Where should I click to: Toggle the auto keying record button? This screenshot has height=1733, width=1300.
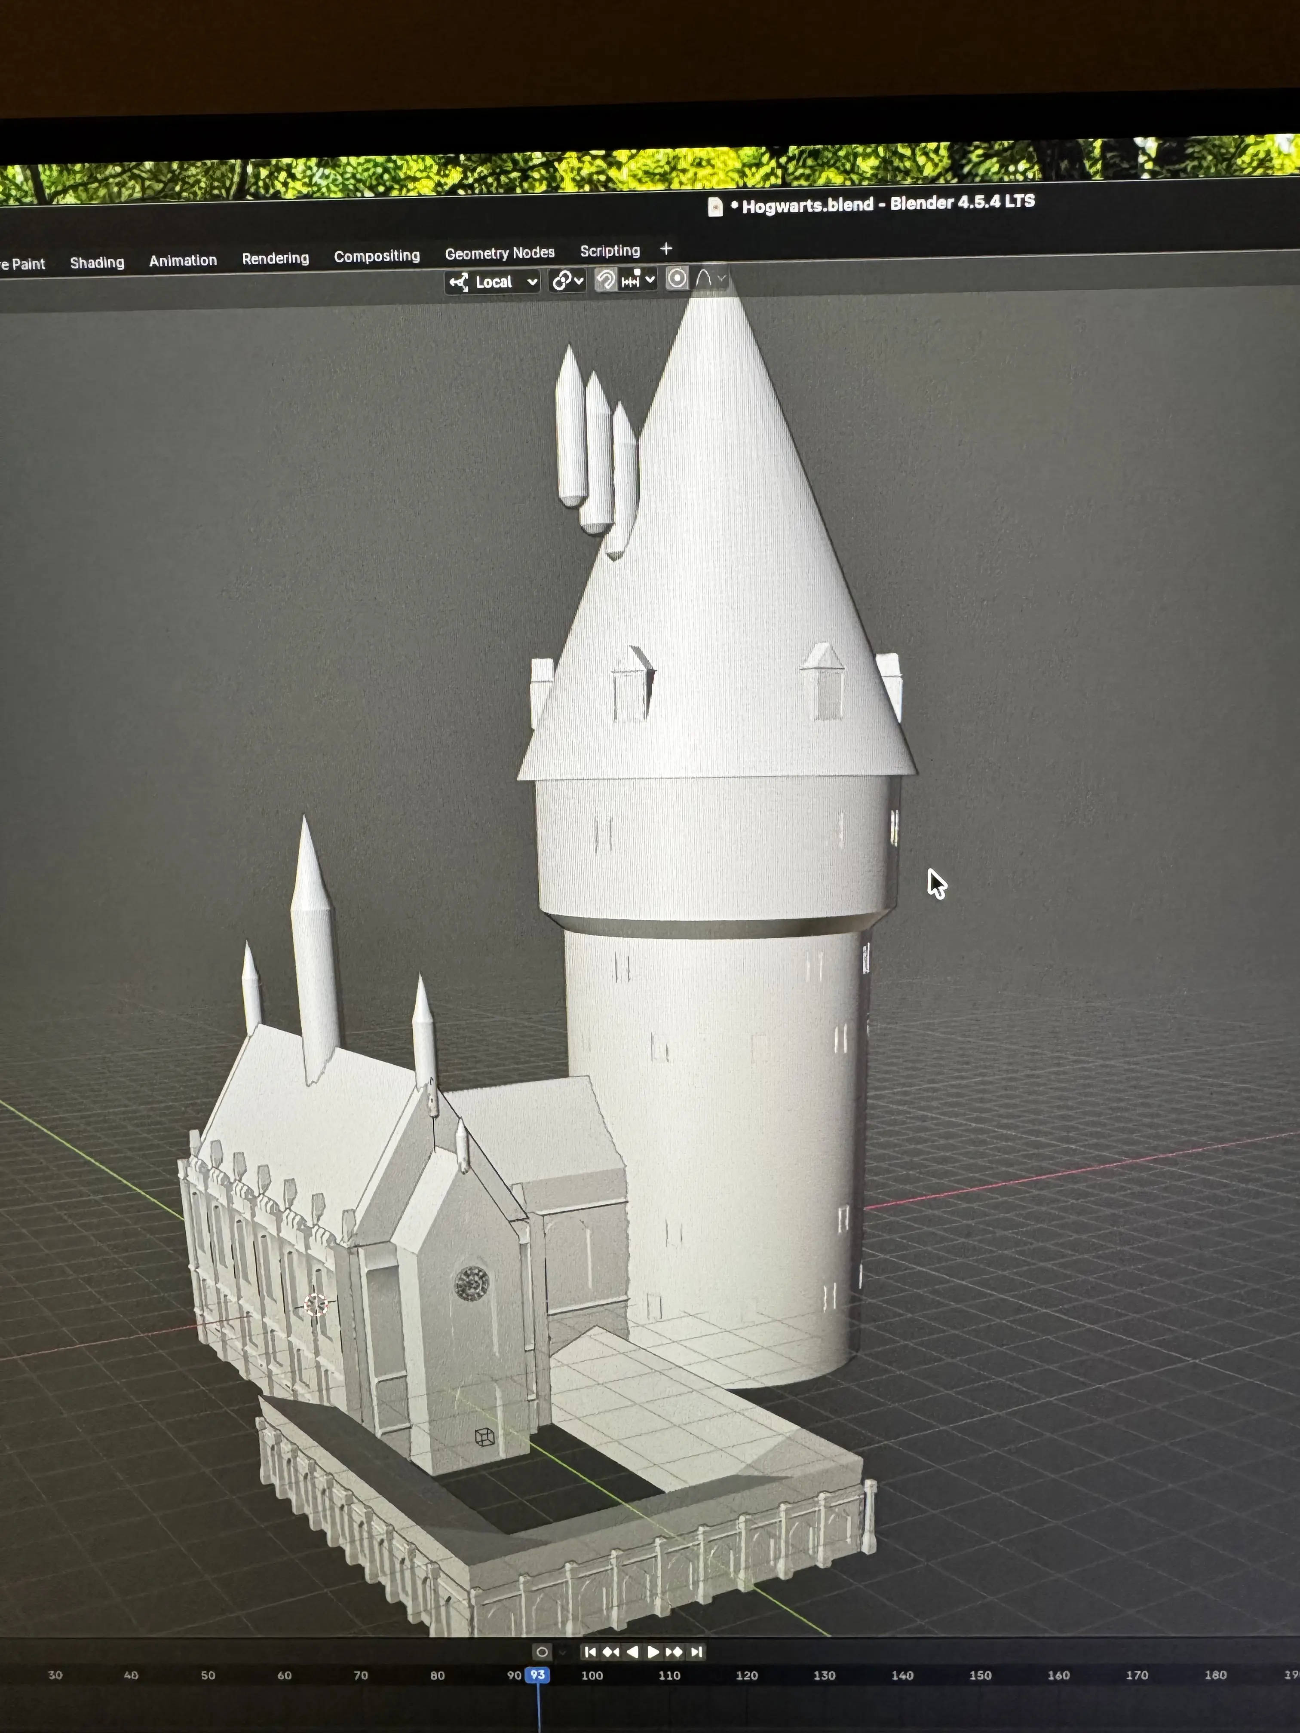[542, 1651]
